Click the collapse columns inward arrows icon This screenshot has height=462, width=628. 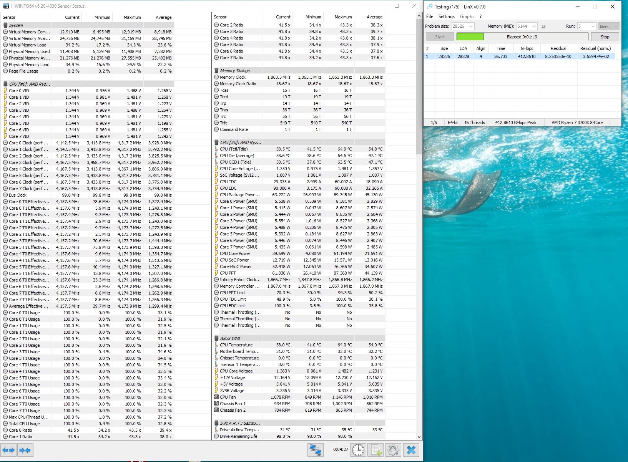(x=25, y=450)
